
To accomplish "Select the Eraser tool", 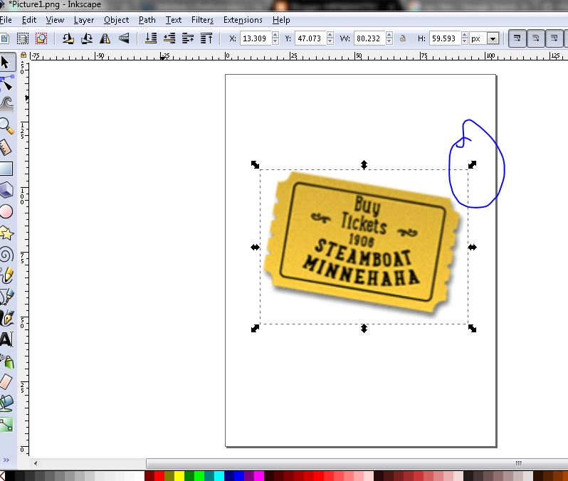I will point(6,382).
